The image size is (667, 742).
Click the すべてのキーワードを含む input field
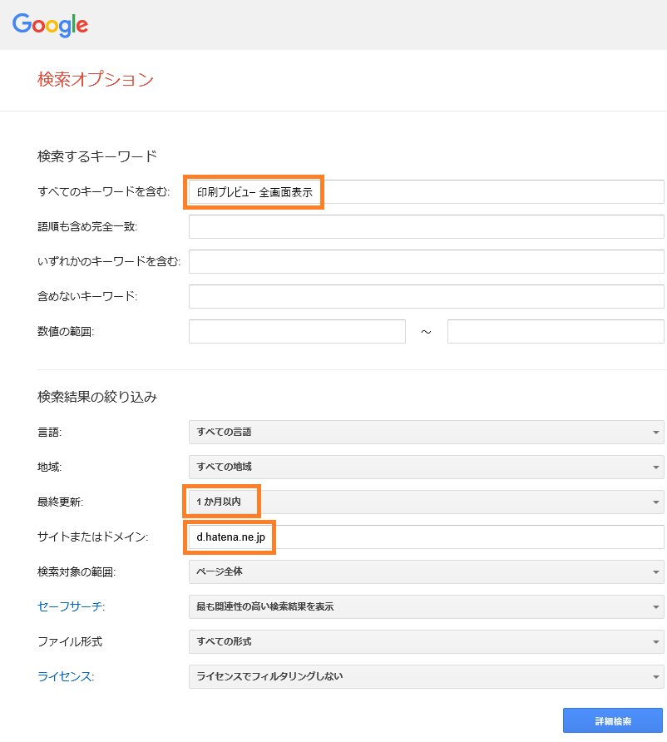(426, 191)
